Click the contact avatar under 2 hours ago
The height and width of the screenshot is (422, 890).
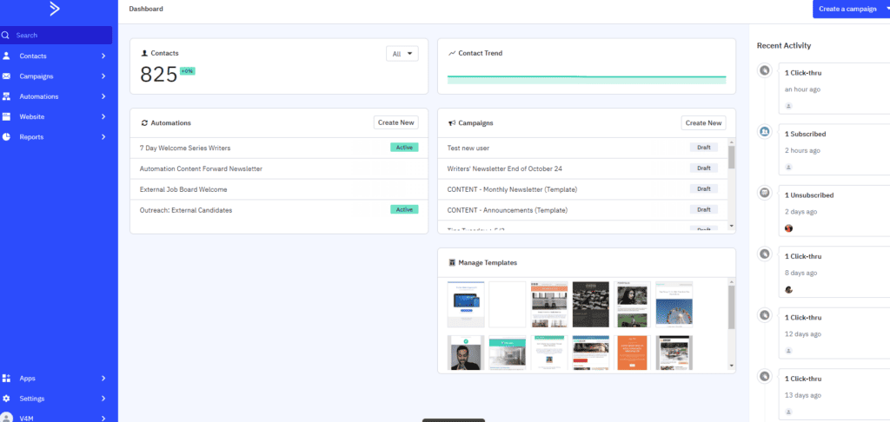click(788, 168)
